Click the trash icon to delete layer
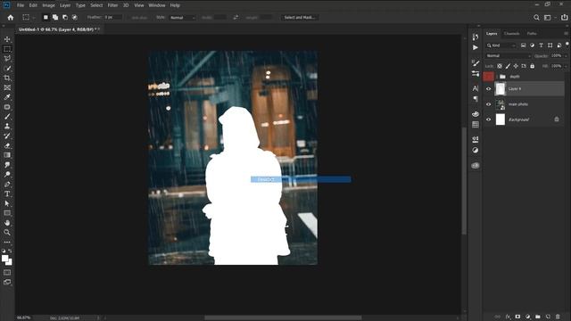Viewport: 571px width, 321px height. [x=558, y=317]
